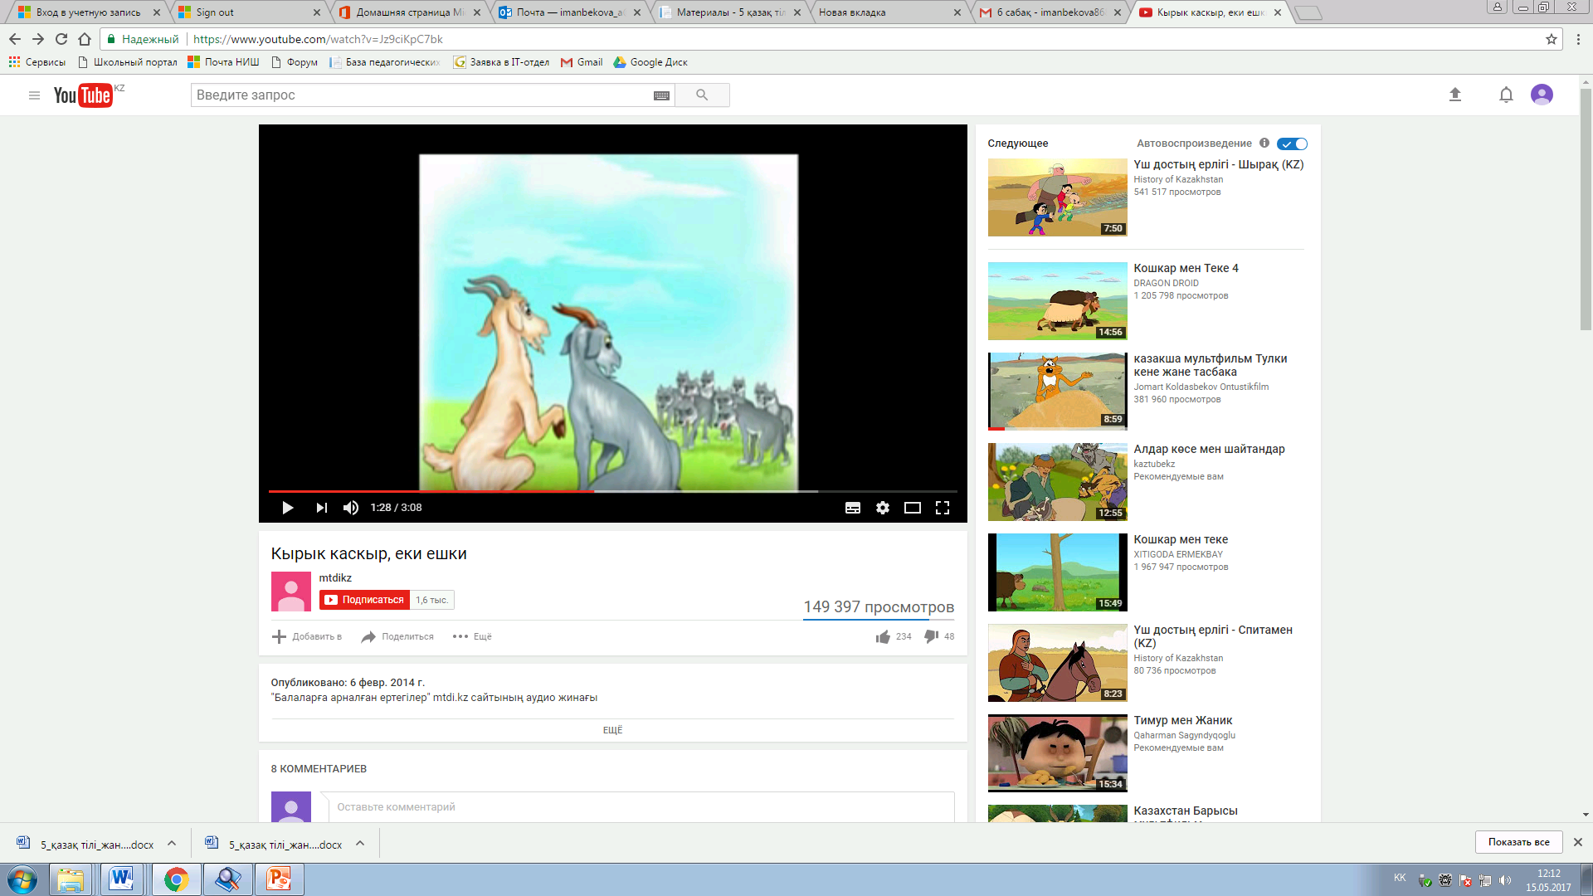Viewport: 1593px width, 896px height.
Task: Click the upload video arrow icon
Action: point(1454,95)
